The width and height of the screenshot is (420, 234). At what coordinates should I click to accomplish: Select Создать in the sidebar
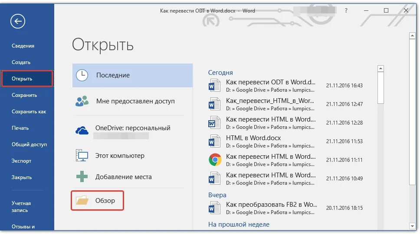coord(21,62)
